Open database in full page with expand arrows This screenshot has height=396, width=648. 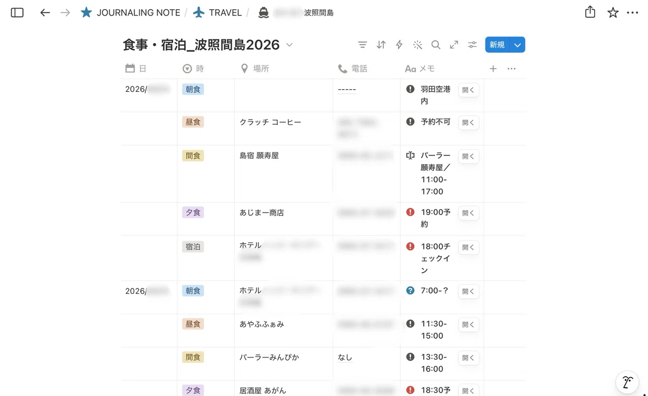coord(454,45)
